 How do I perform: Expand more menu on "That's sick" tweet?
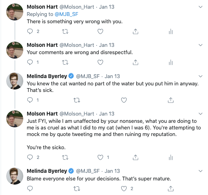(x=200, y=76)
